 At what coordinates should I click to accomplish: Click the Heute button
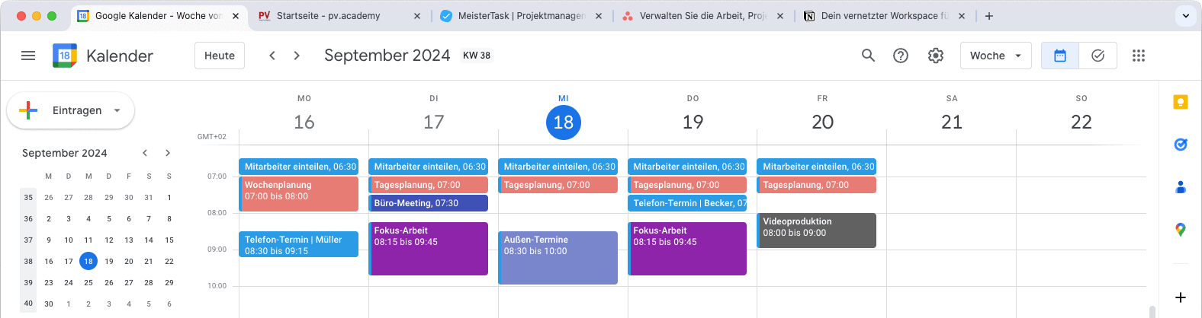(x=220, y=56)
